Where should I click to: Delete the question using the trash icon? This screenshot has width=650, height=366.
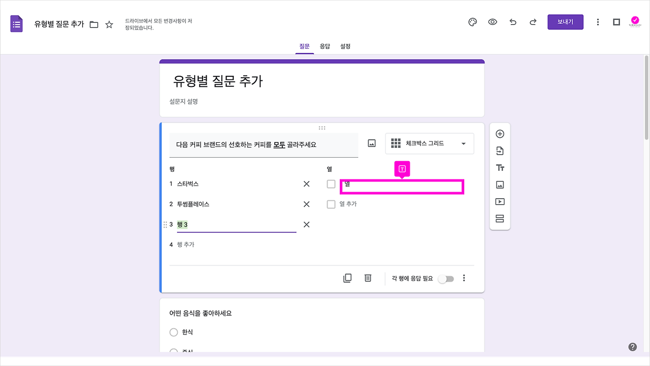(368, 278)
